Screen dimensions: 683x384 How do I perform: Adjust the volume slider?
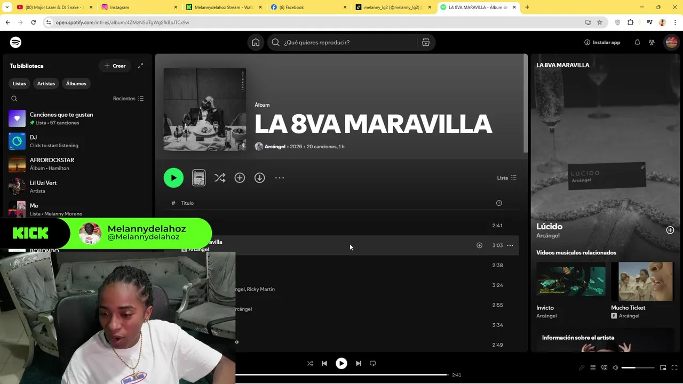(x=638, y=367)
